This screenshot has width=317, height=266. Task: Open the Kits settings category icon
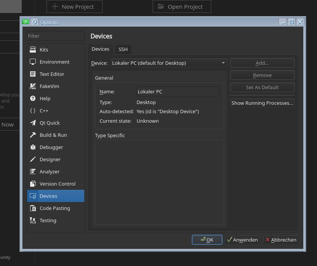[33, 50]
